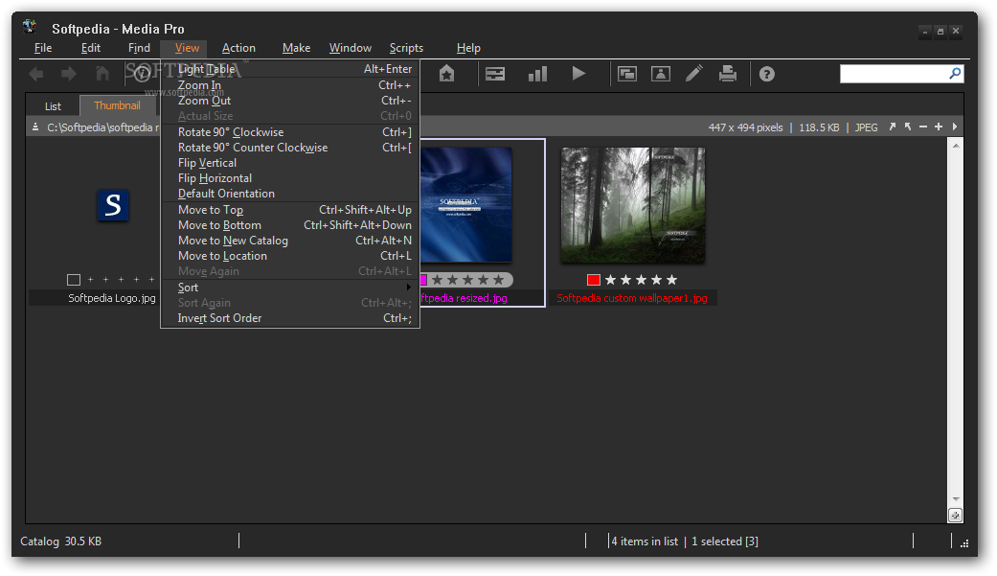The image size is (997, 576).
Task: Click the right triangle at the info bar end
Action: [x=955, y=127]
